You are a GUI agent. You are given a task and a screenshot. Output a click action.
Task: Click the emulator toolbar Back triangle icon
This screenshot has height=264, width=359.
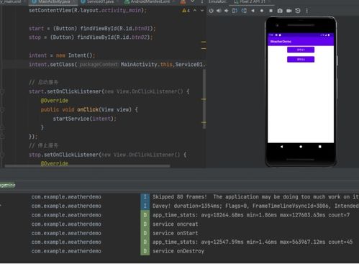click(x=253, y=11)
